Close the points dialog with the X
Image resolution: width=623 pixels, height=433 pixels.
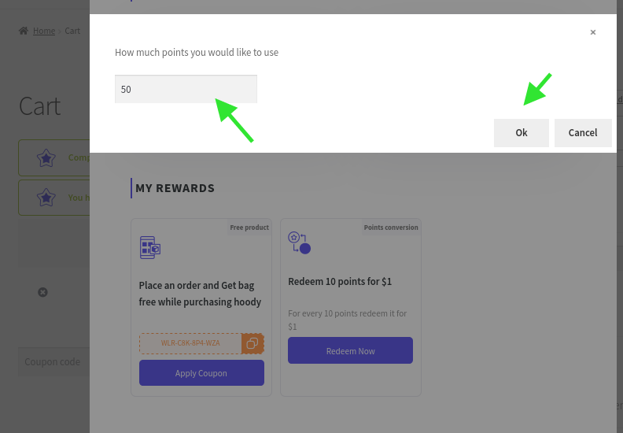[593, 32]
